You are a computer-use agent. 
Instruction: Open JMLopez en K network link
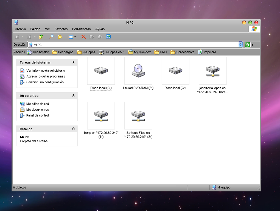pos(112,52)
